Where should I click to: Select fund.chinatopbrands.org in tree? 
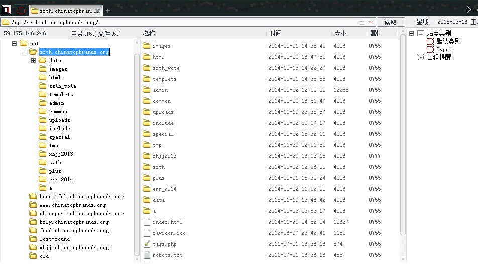coord(74,230)
